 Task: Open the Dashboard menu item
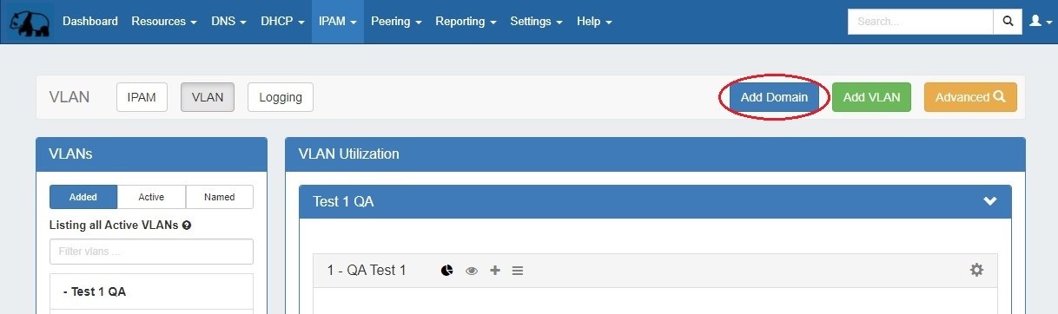[90, 22]
